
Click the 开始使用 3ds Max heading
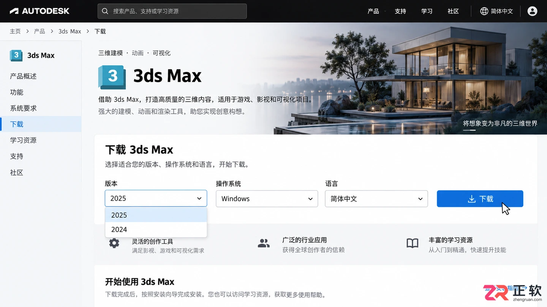(x=139, y=282)
